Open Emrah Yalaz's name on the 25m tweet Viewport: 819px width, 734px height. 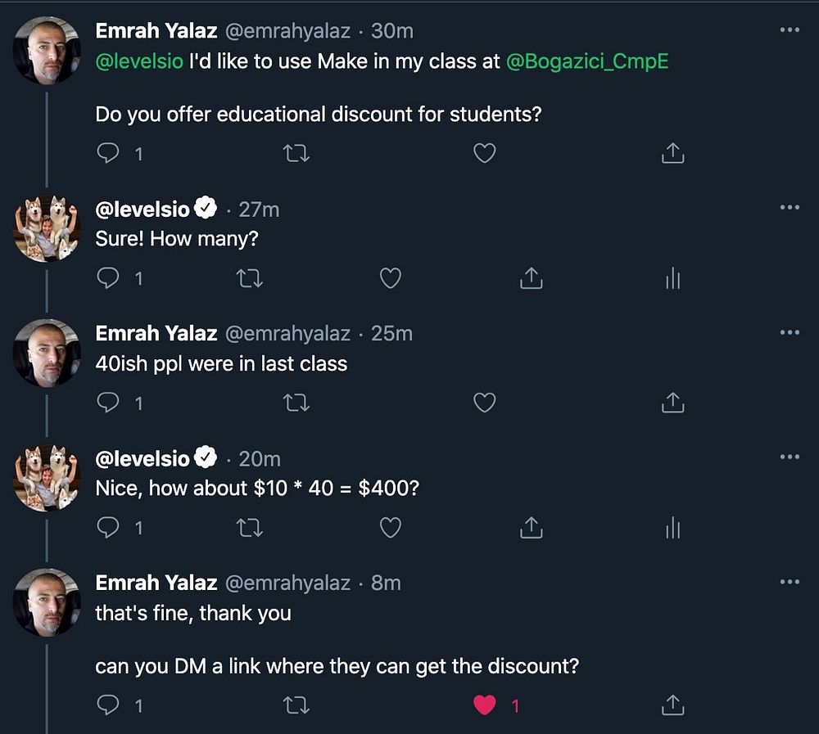click(x=156, y=334)
